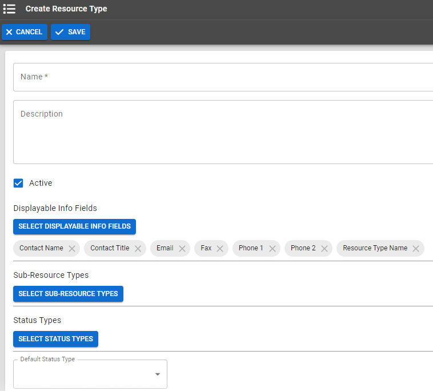Click the Phone 1 chip label

click(251, 248)
